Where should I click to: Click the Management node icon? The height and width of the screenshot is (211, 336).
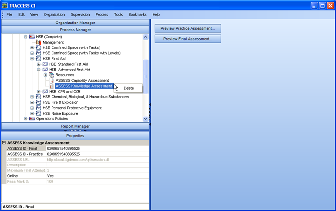(38, 42)
